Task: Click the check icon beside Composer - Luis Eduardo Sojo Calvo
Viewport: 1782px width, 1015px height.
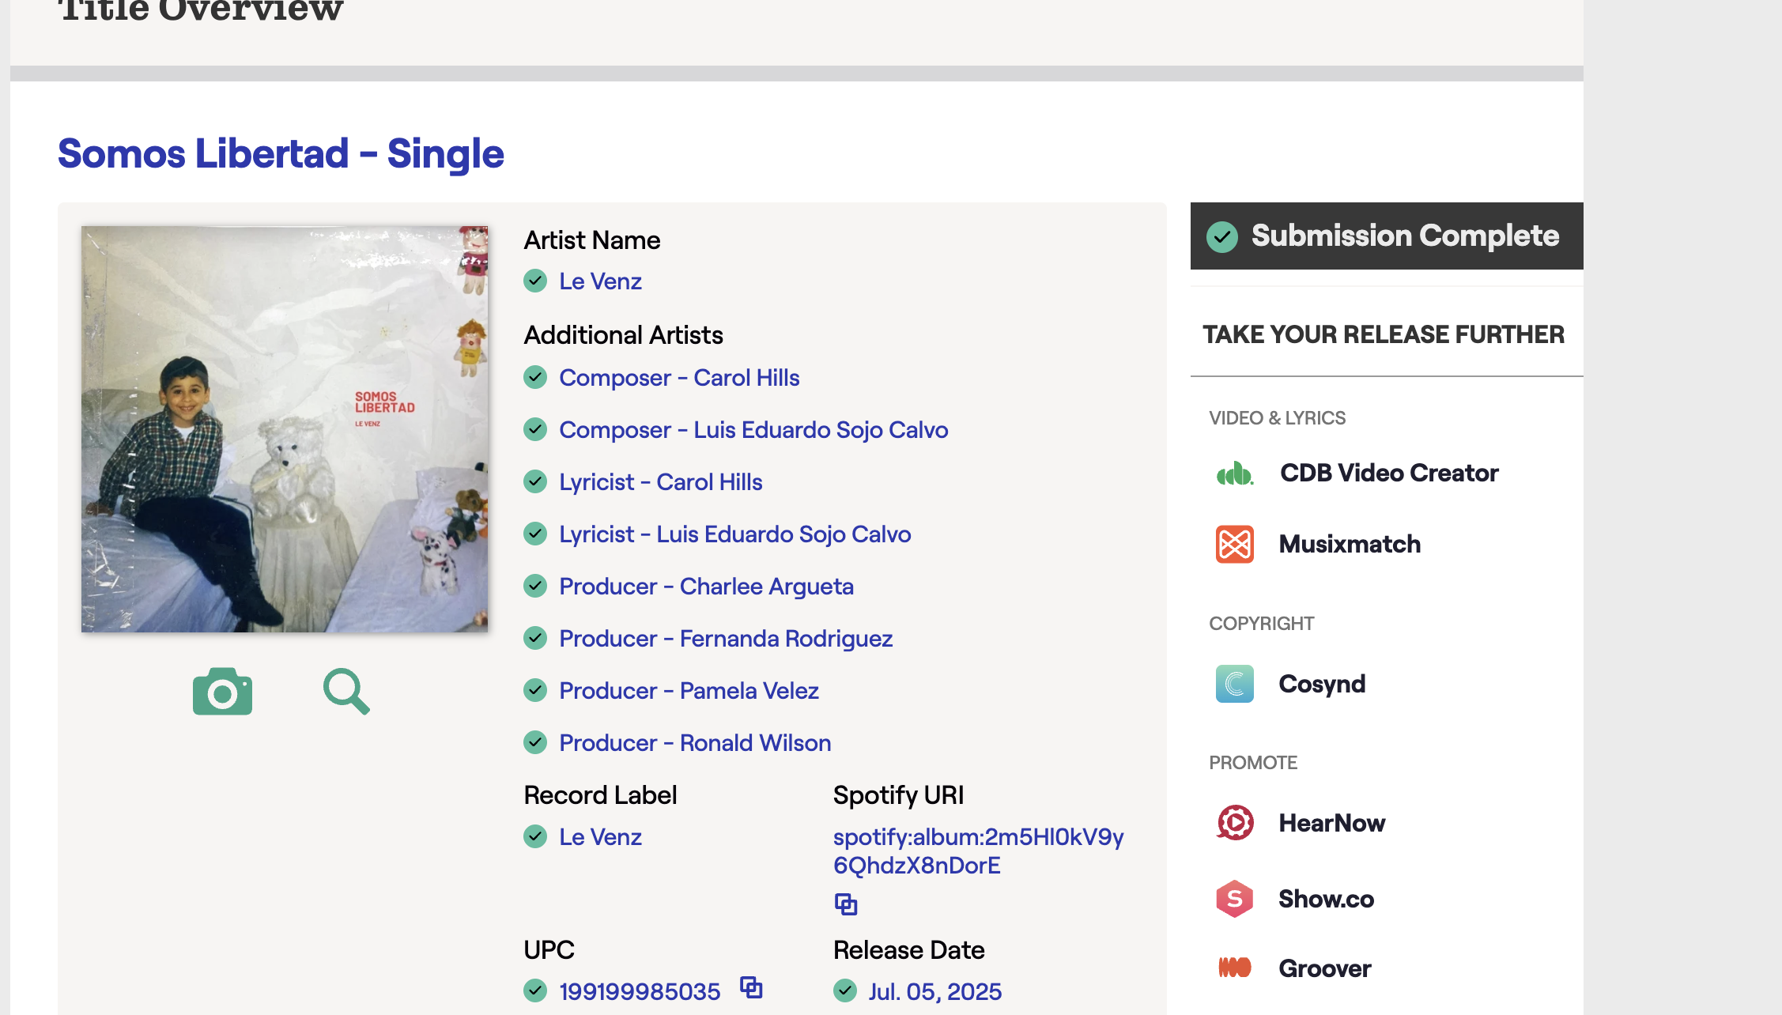Action: click(x=535, y=429)
